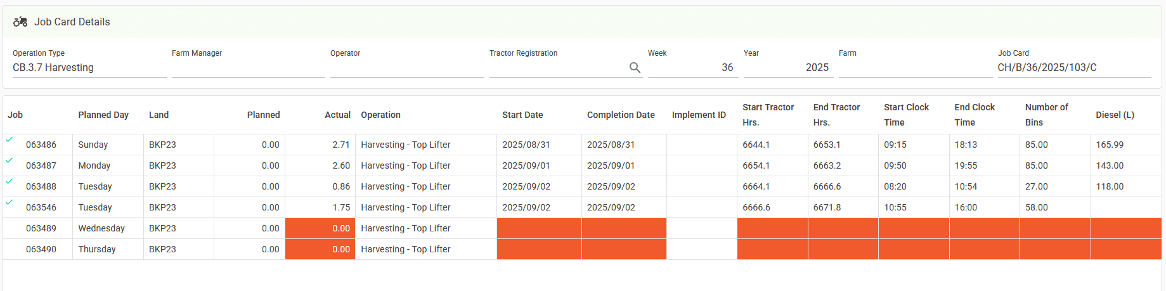This screenshot has width=1166, height=291.
Task: Click the red Start Date cell for Thursday
Action: (x=539, y=249)
